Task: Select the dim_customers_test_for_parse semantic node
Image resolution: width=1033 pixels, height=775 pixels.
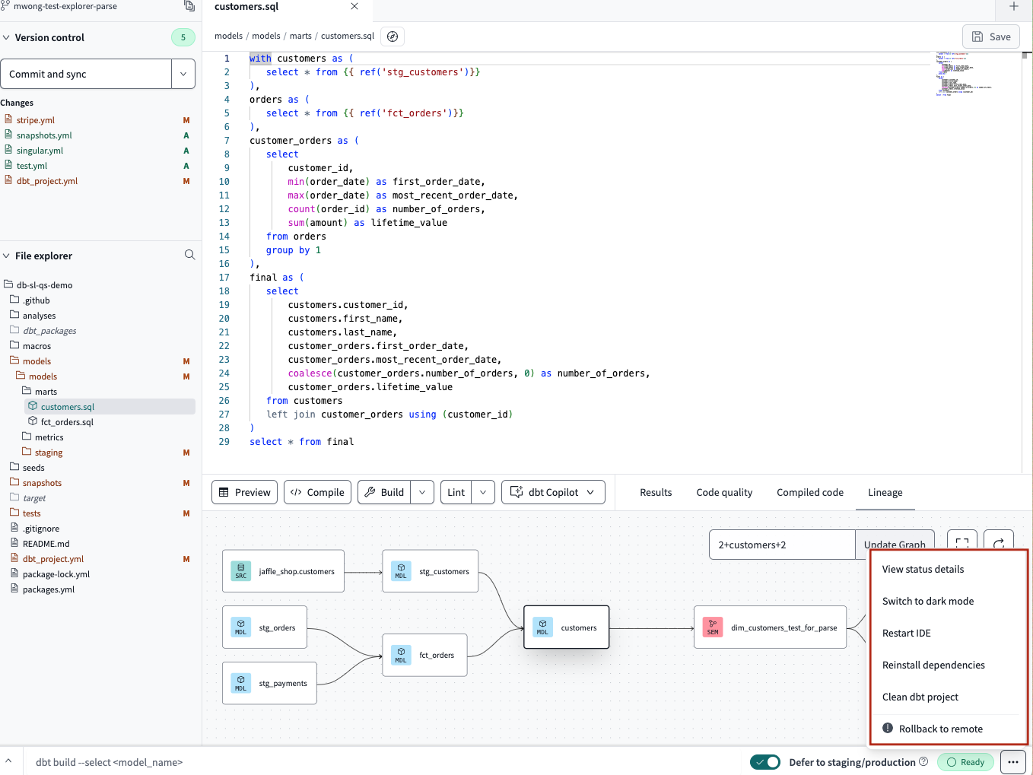Action: point(770,627)
